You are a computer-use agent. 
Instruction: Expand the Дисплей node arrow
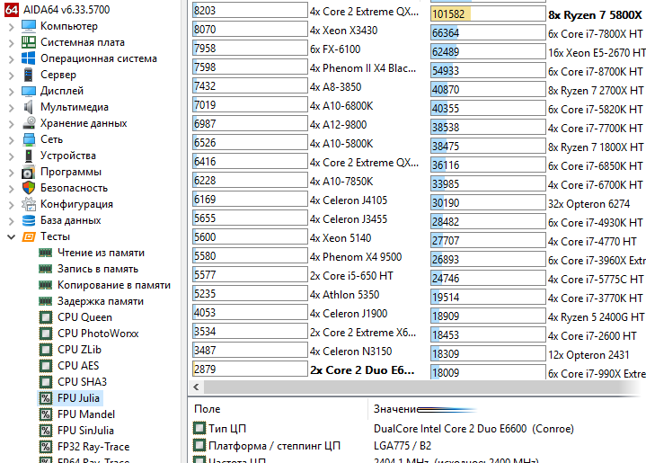pyautogui.click(x=11, y=92)
